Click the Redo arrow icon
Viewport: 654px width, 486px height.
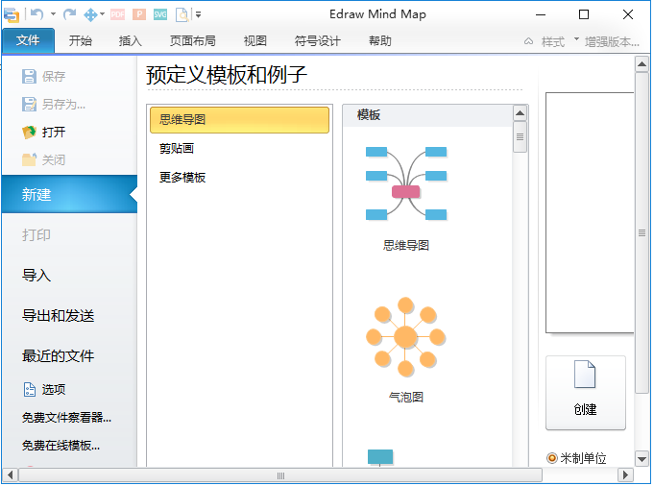coord(69,14)
